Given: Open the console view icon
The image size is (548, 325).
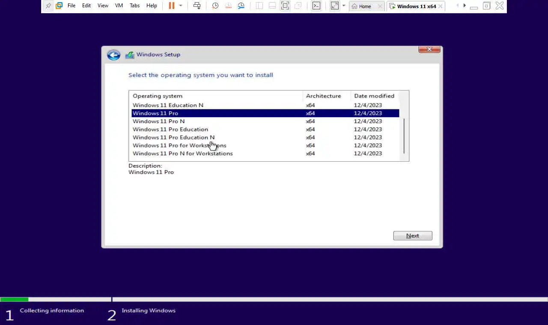Looking at the screenshot, I should tap(316, 6).
